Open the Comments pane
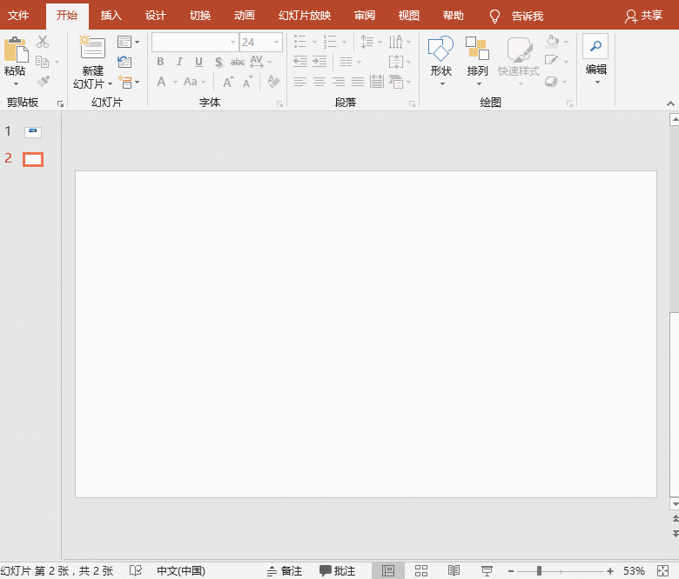This screenshot has width=679, height=579. coord(338,571)
